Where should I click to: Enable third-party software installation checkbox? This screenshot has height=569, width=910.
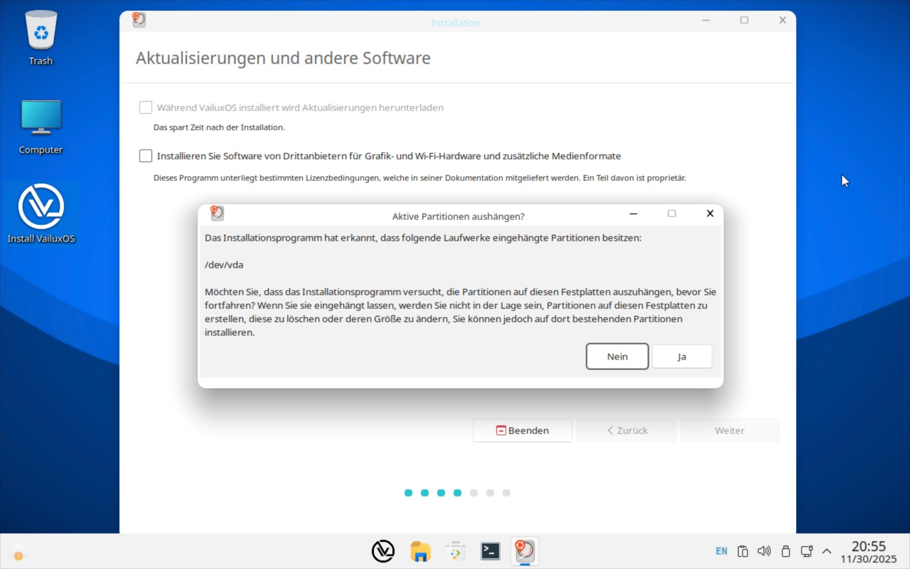click(x=145, y=156)
